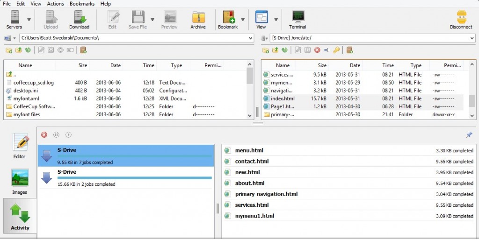Expand the Servers dropdown arrow
The width and height of the screenshot is (479, 240).
pos(29,20)
